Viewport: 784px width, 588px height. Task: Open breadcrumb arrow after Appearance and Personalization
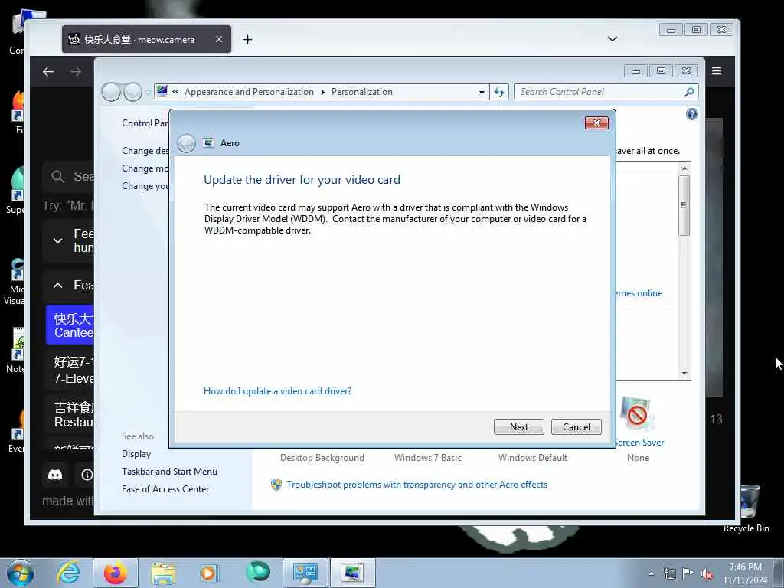322,92
